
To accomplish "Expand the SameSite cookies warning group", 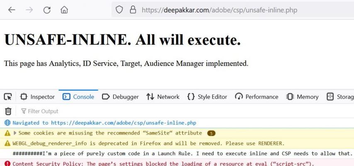I will 15,133.
